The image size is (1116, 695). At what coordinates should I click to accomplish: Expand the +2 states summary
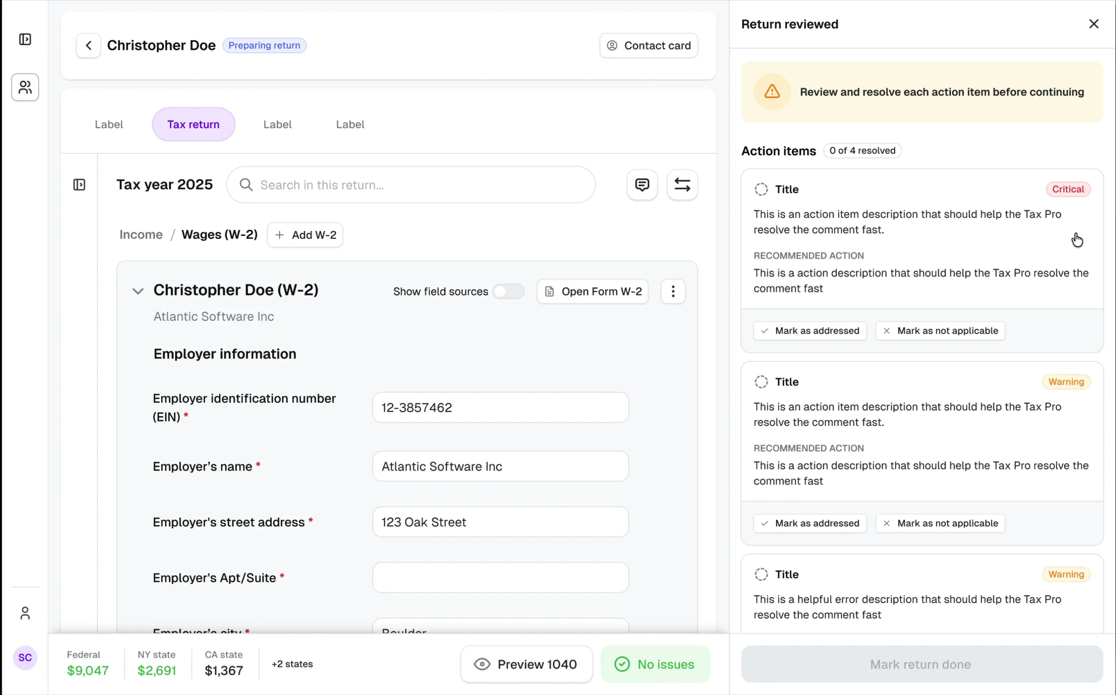[x=292, y=664]
